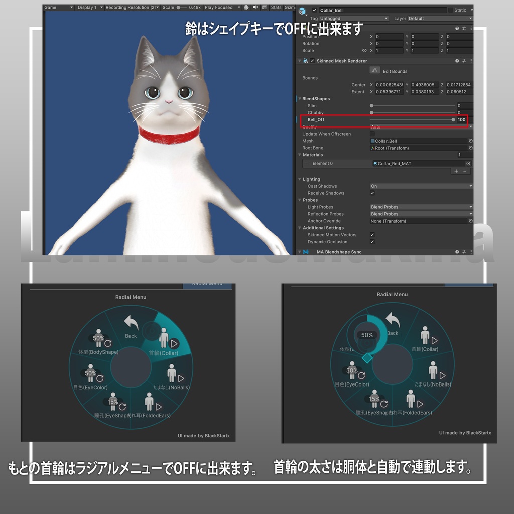Image resolution: width=514 pixels, height=514 pixels.
Task: Open object picker for Anchor Override
Action: [471, 221]
